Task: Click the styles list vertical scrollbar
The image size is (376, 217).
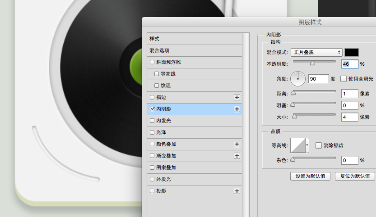Action: pos(246,124)
